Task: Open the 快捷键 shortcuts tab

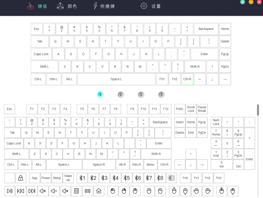Action: (104, 6)
